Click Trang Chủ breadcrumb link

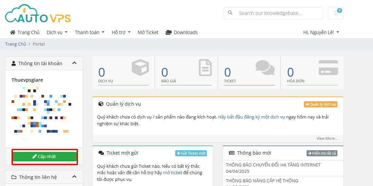pos(16,44)
